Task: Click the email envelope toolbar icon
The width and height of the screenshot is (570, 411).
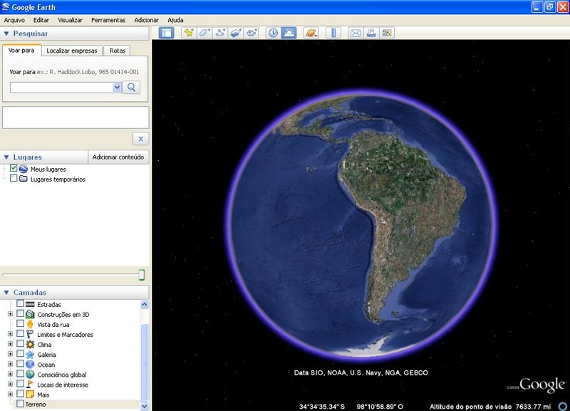Action: point(356,33)
